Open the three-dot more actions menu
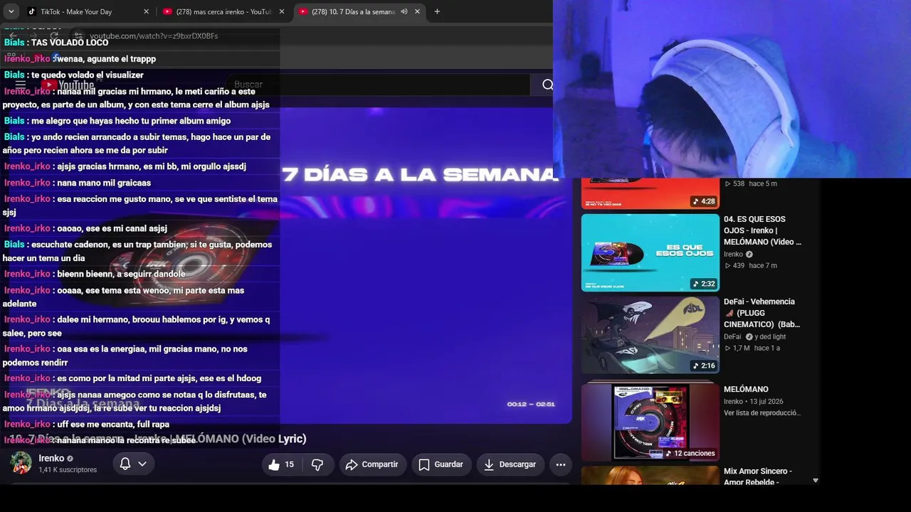The width and height of the screenshot is (911, 512). [561, 464]
